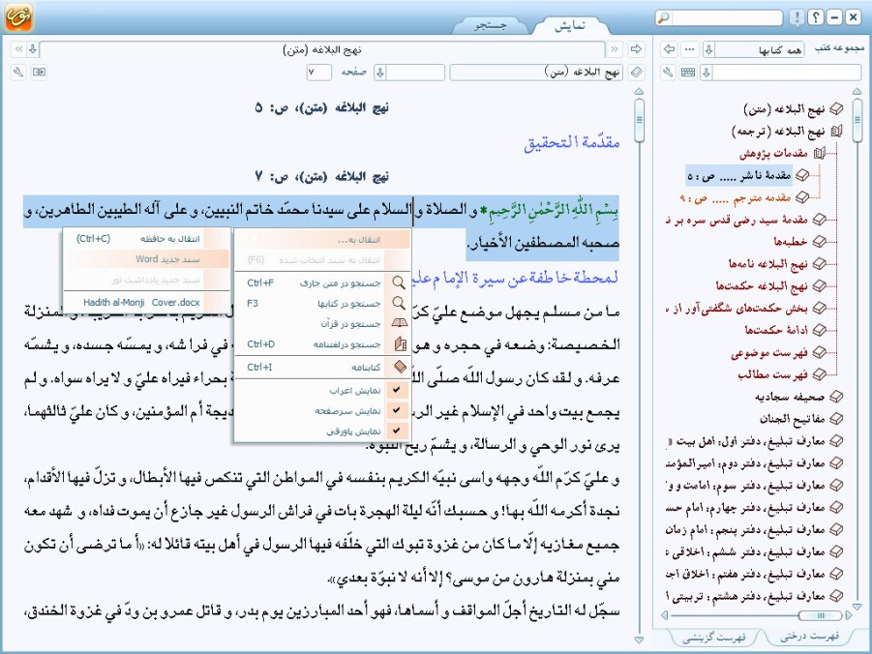The width and height of the screenshot is (872, 654).
Task: Click the magnifier icon of جستجو در متن جاری
Action: coord(399,282)
